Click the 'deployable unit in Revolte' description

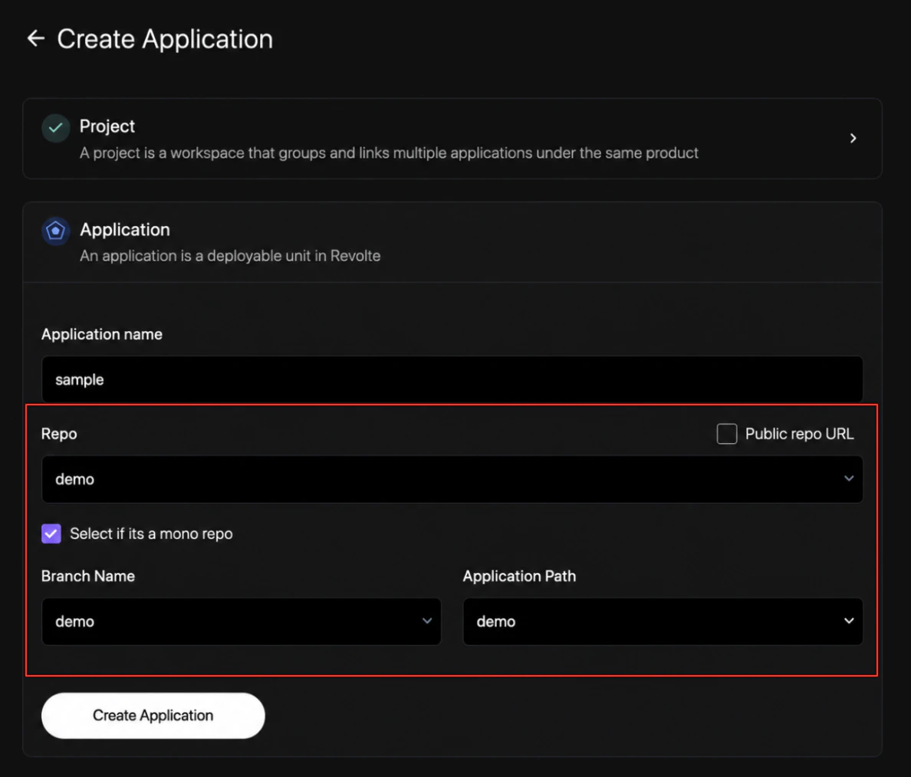(x=230, y=255)
